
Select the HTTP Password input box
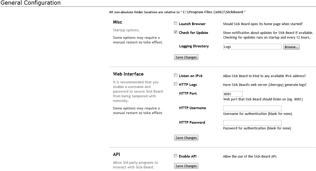click(x=252, y=123)
